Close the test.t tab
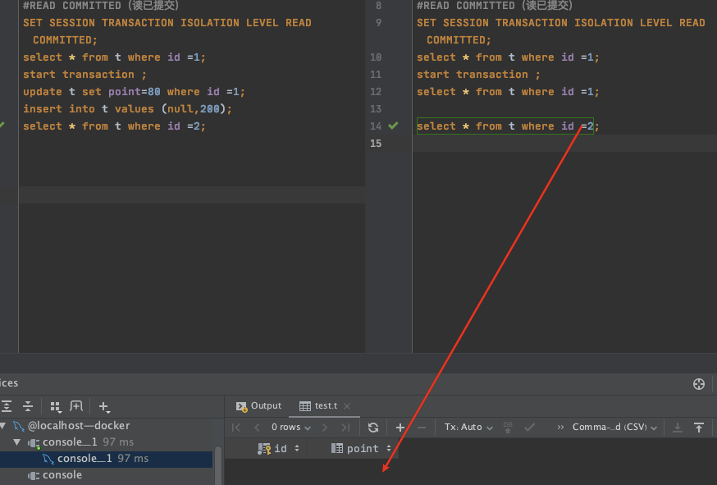Viewport: 717px width, 485px height. tap(347, 406)
